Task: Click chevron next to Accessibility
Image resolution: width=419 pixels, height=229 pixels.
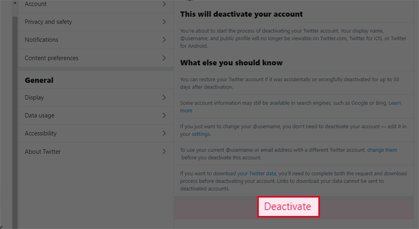Action: pos(164,133)
